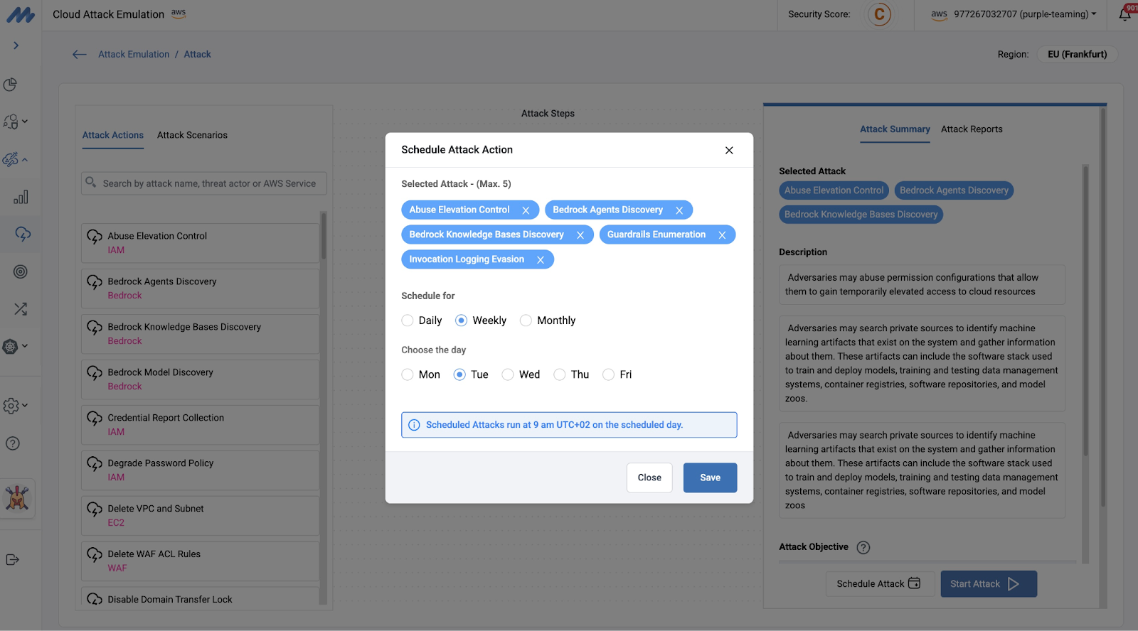Choose Mon as the day
The width and height of the screenshot is (1138, 631).
point(408,374)
